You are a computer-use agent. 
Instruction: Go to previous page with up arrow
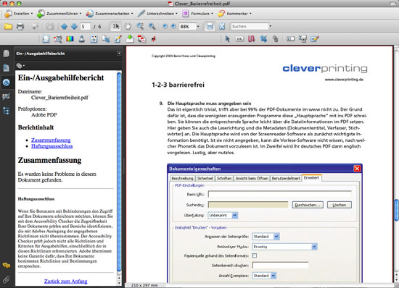click(x=64, y=26)
